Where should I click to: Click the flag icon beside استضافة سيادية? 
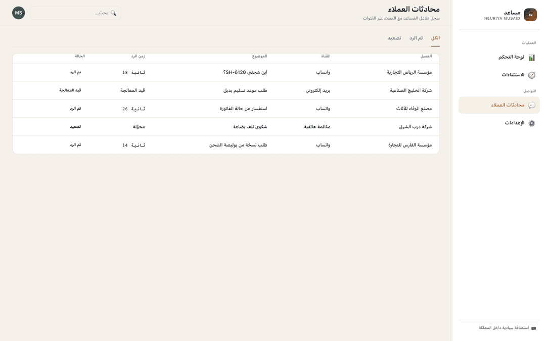533,328
